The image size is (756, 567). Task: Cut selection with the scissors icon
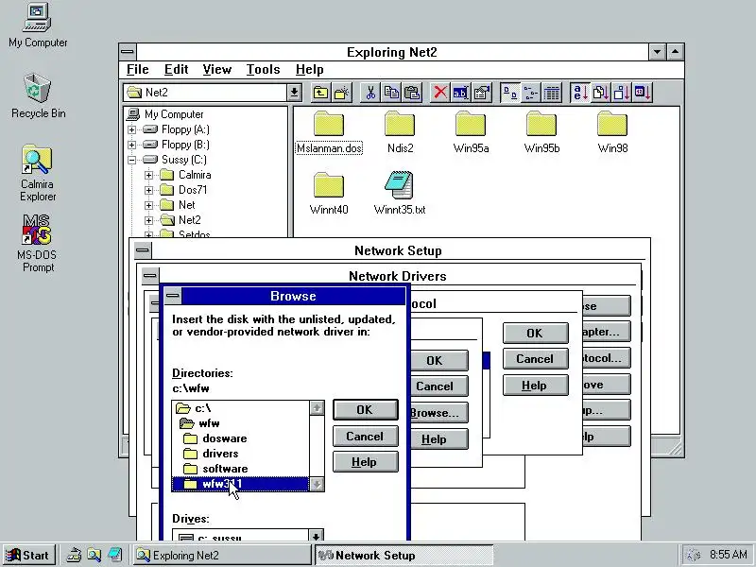[x=370, y=92]
